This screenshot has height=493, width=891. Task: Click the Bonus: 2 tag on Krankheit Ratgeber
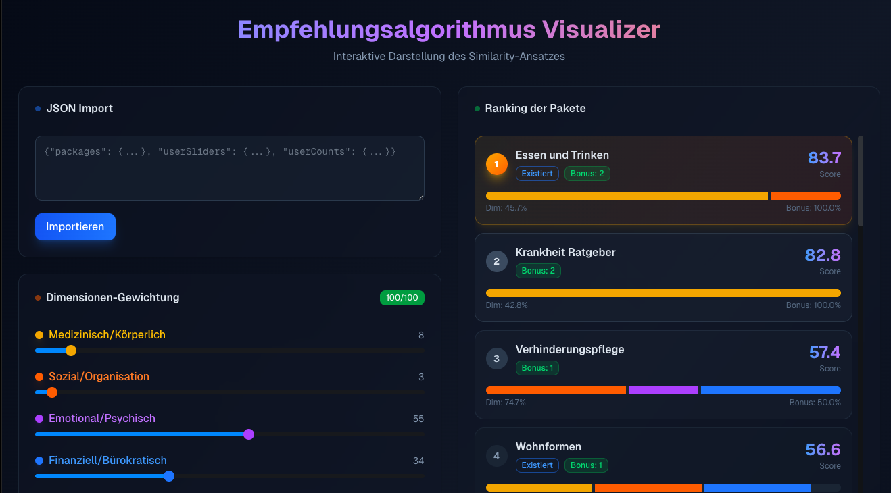(538, 271)
